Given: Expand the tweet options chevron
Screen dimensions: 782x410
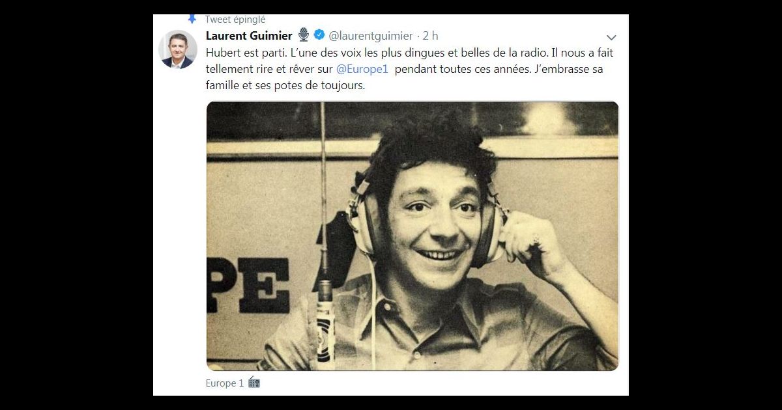Looking at the screenshot, I should tap(611, 38).
